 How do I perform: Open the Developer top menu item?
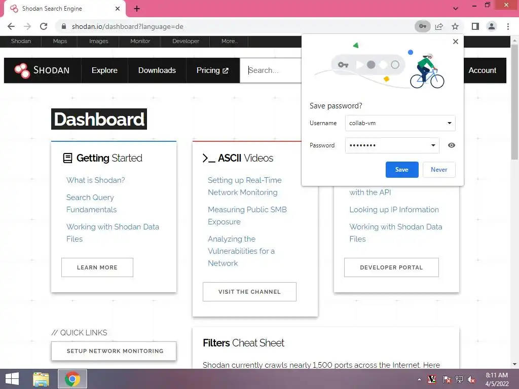tap(186, 42)
